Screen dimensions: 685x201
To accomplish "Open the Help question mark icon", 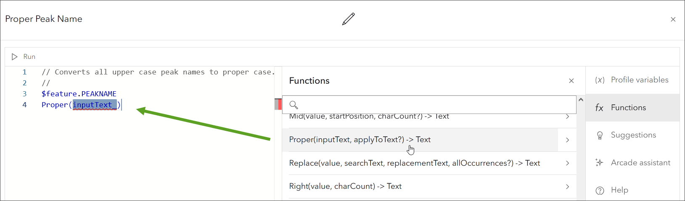I will (600, 190).
